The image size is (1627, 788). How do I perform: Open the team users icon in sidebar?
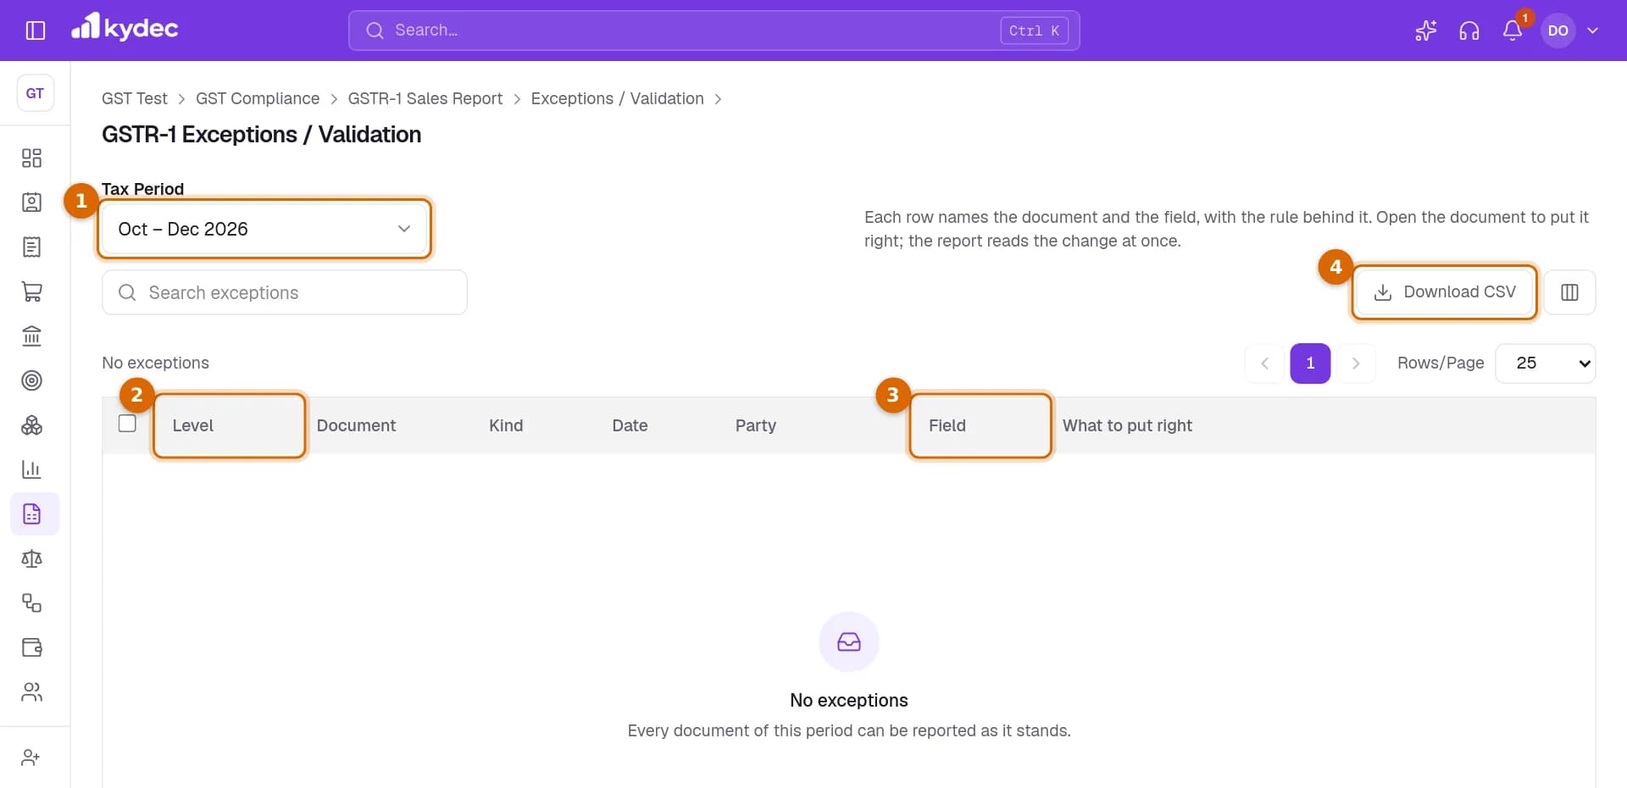coord(32,692)
